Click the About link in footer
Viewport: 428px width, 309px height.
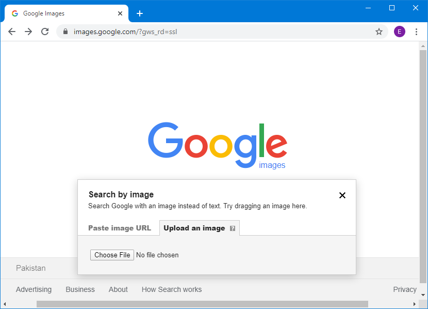tap(118, 289)
